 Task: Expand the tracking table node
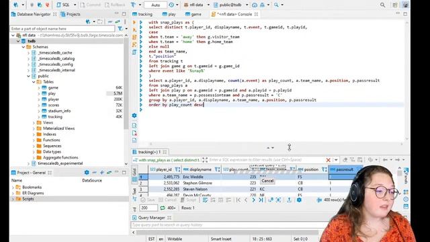(x=39, y=116)
